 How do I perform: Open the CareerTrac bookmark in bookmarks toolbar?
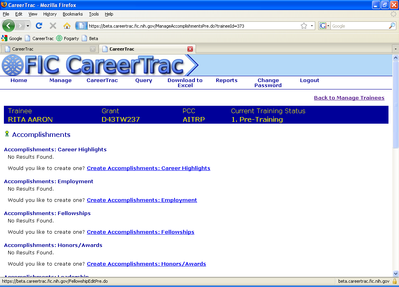[x=39, y=38]
